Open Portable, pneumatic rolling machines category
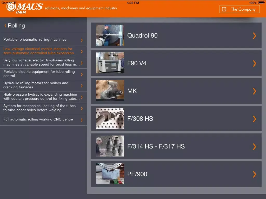Viewport: 266px width, 199px height. (x=43, y=39)
